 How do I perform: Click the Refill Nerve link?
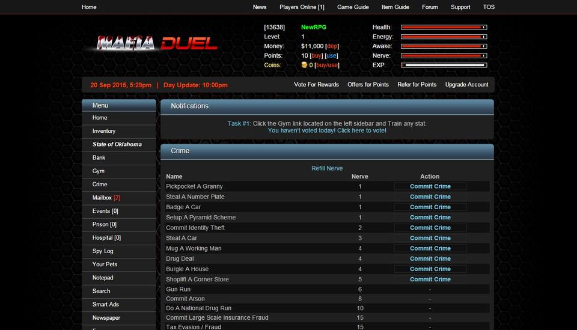(x=327, y=168)
